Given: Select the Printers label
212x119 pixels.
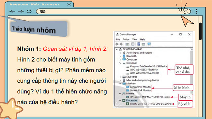Looking at the screenshot, I should pos(130,94).
